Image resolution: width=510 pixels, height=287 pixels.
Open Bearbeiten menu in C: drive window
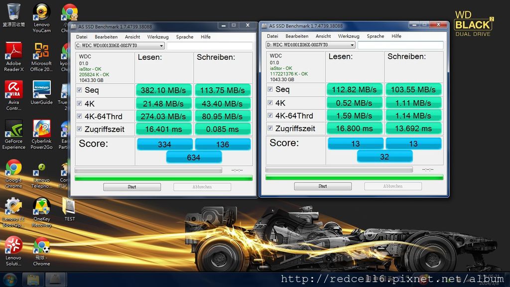pyautogui.click(x=106, y=37)
